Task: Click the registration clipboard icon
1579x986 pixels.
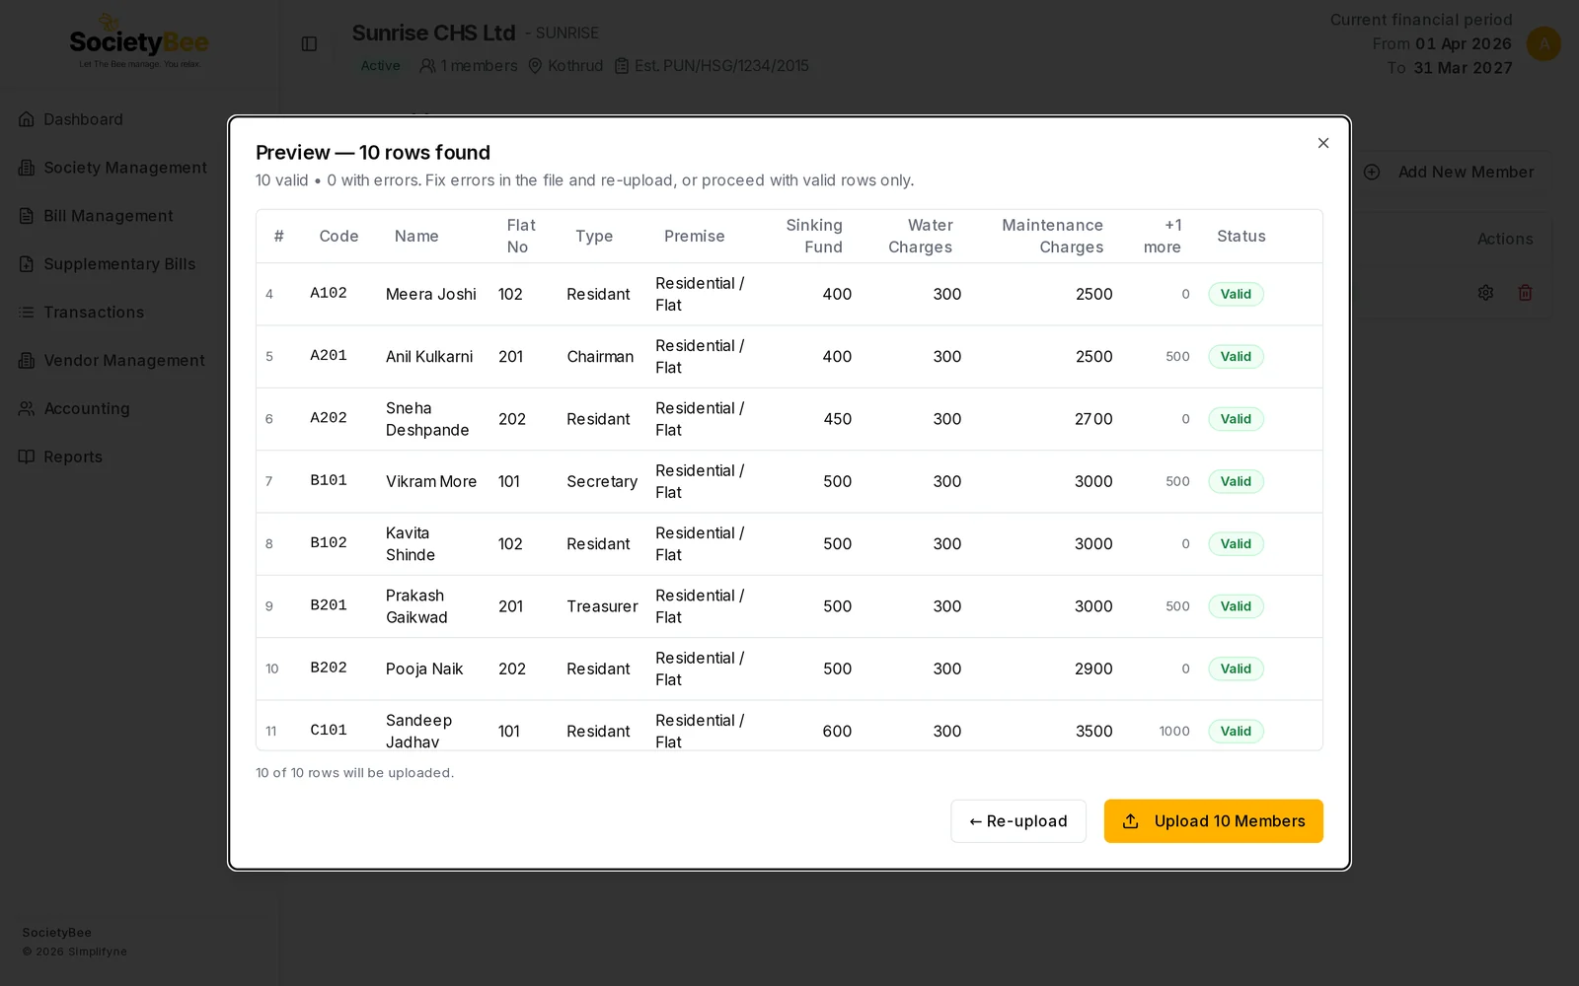Action: [622, 66]
